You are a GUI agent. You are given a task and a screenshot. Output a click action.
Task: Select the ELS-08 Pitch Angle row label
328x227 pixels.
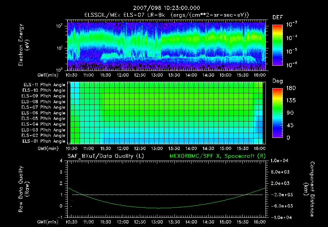pyautogui.click(x=44, y=102)
